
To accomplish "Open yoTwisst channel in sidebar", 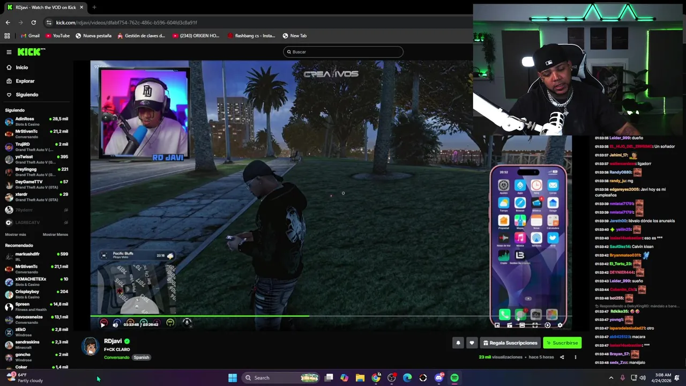I will (36, 159).
